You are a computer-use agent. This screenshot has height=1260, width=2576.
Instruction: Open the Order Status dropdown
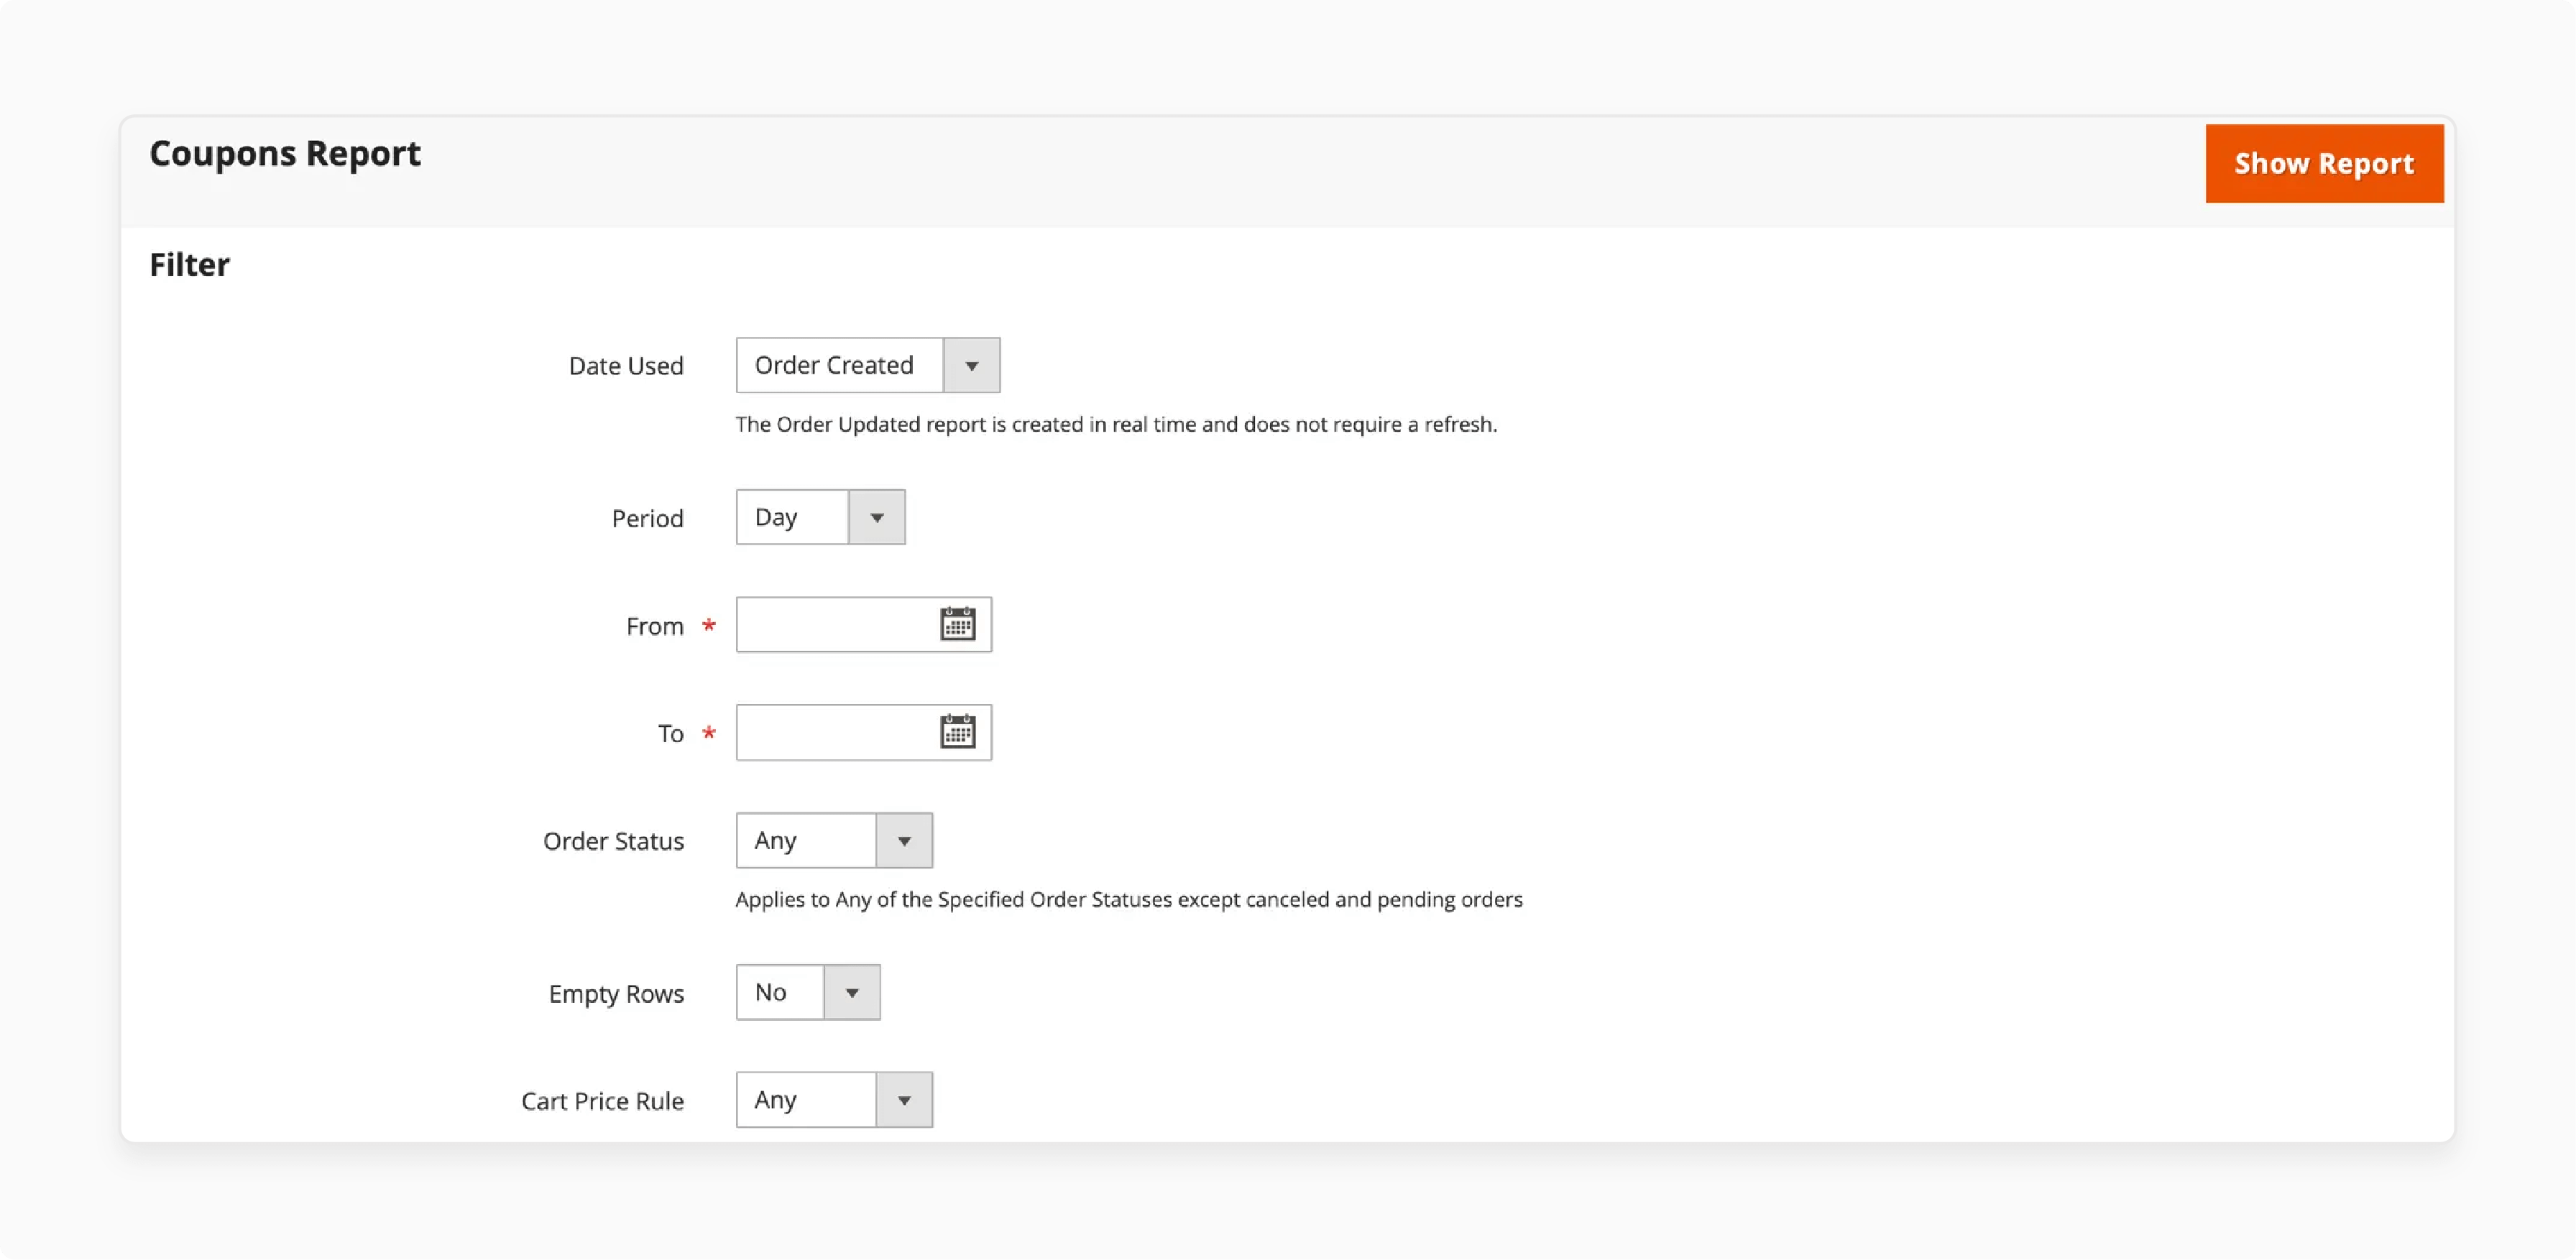834,840
